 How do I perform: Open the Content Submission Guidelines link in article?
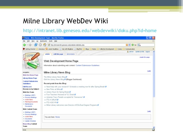coord(87,65)
